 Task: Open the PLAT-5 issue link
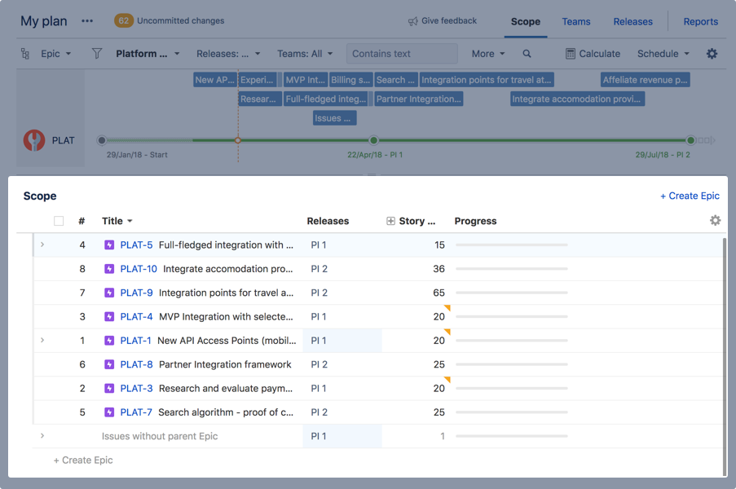coord(136,245)
